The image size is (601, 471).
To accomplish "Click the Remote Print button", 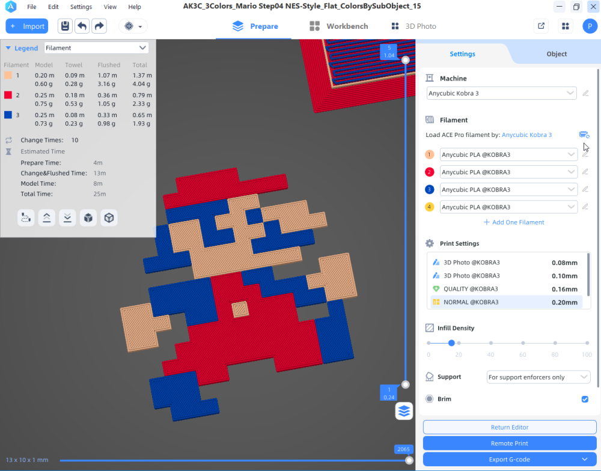I will pyautogui.click(x=510, y=443).
